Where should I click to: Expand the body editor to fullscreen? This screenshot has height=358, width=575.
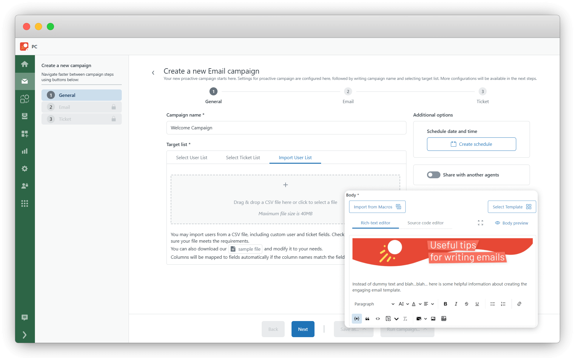[480, 223]
